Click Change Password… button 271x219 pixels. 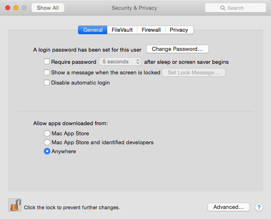178,49
